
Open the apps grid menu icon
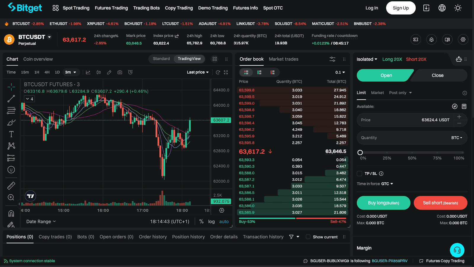[55, 8]
